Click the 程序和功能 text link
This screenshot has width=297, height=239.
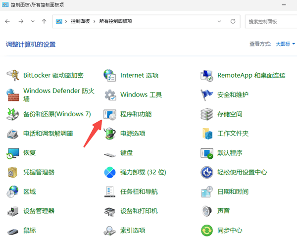[x=136, y=114]
